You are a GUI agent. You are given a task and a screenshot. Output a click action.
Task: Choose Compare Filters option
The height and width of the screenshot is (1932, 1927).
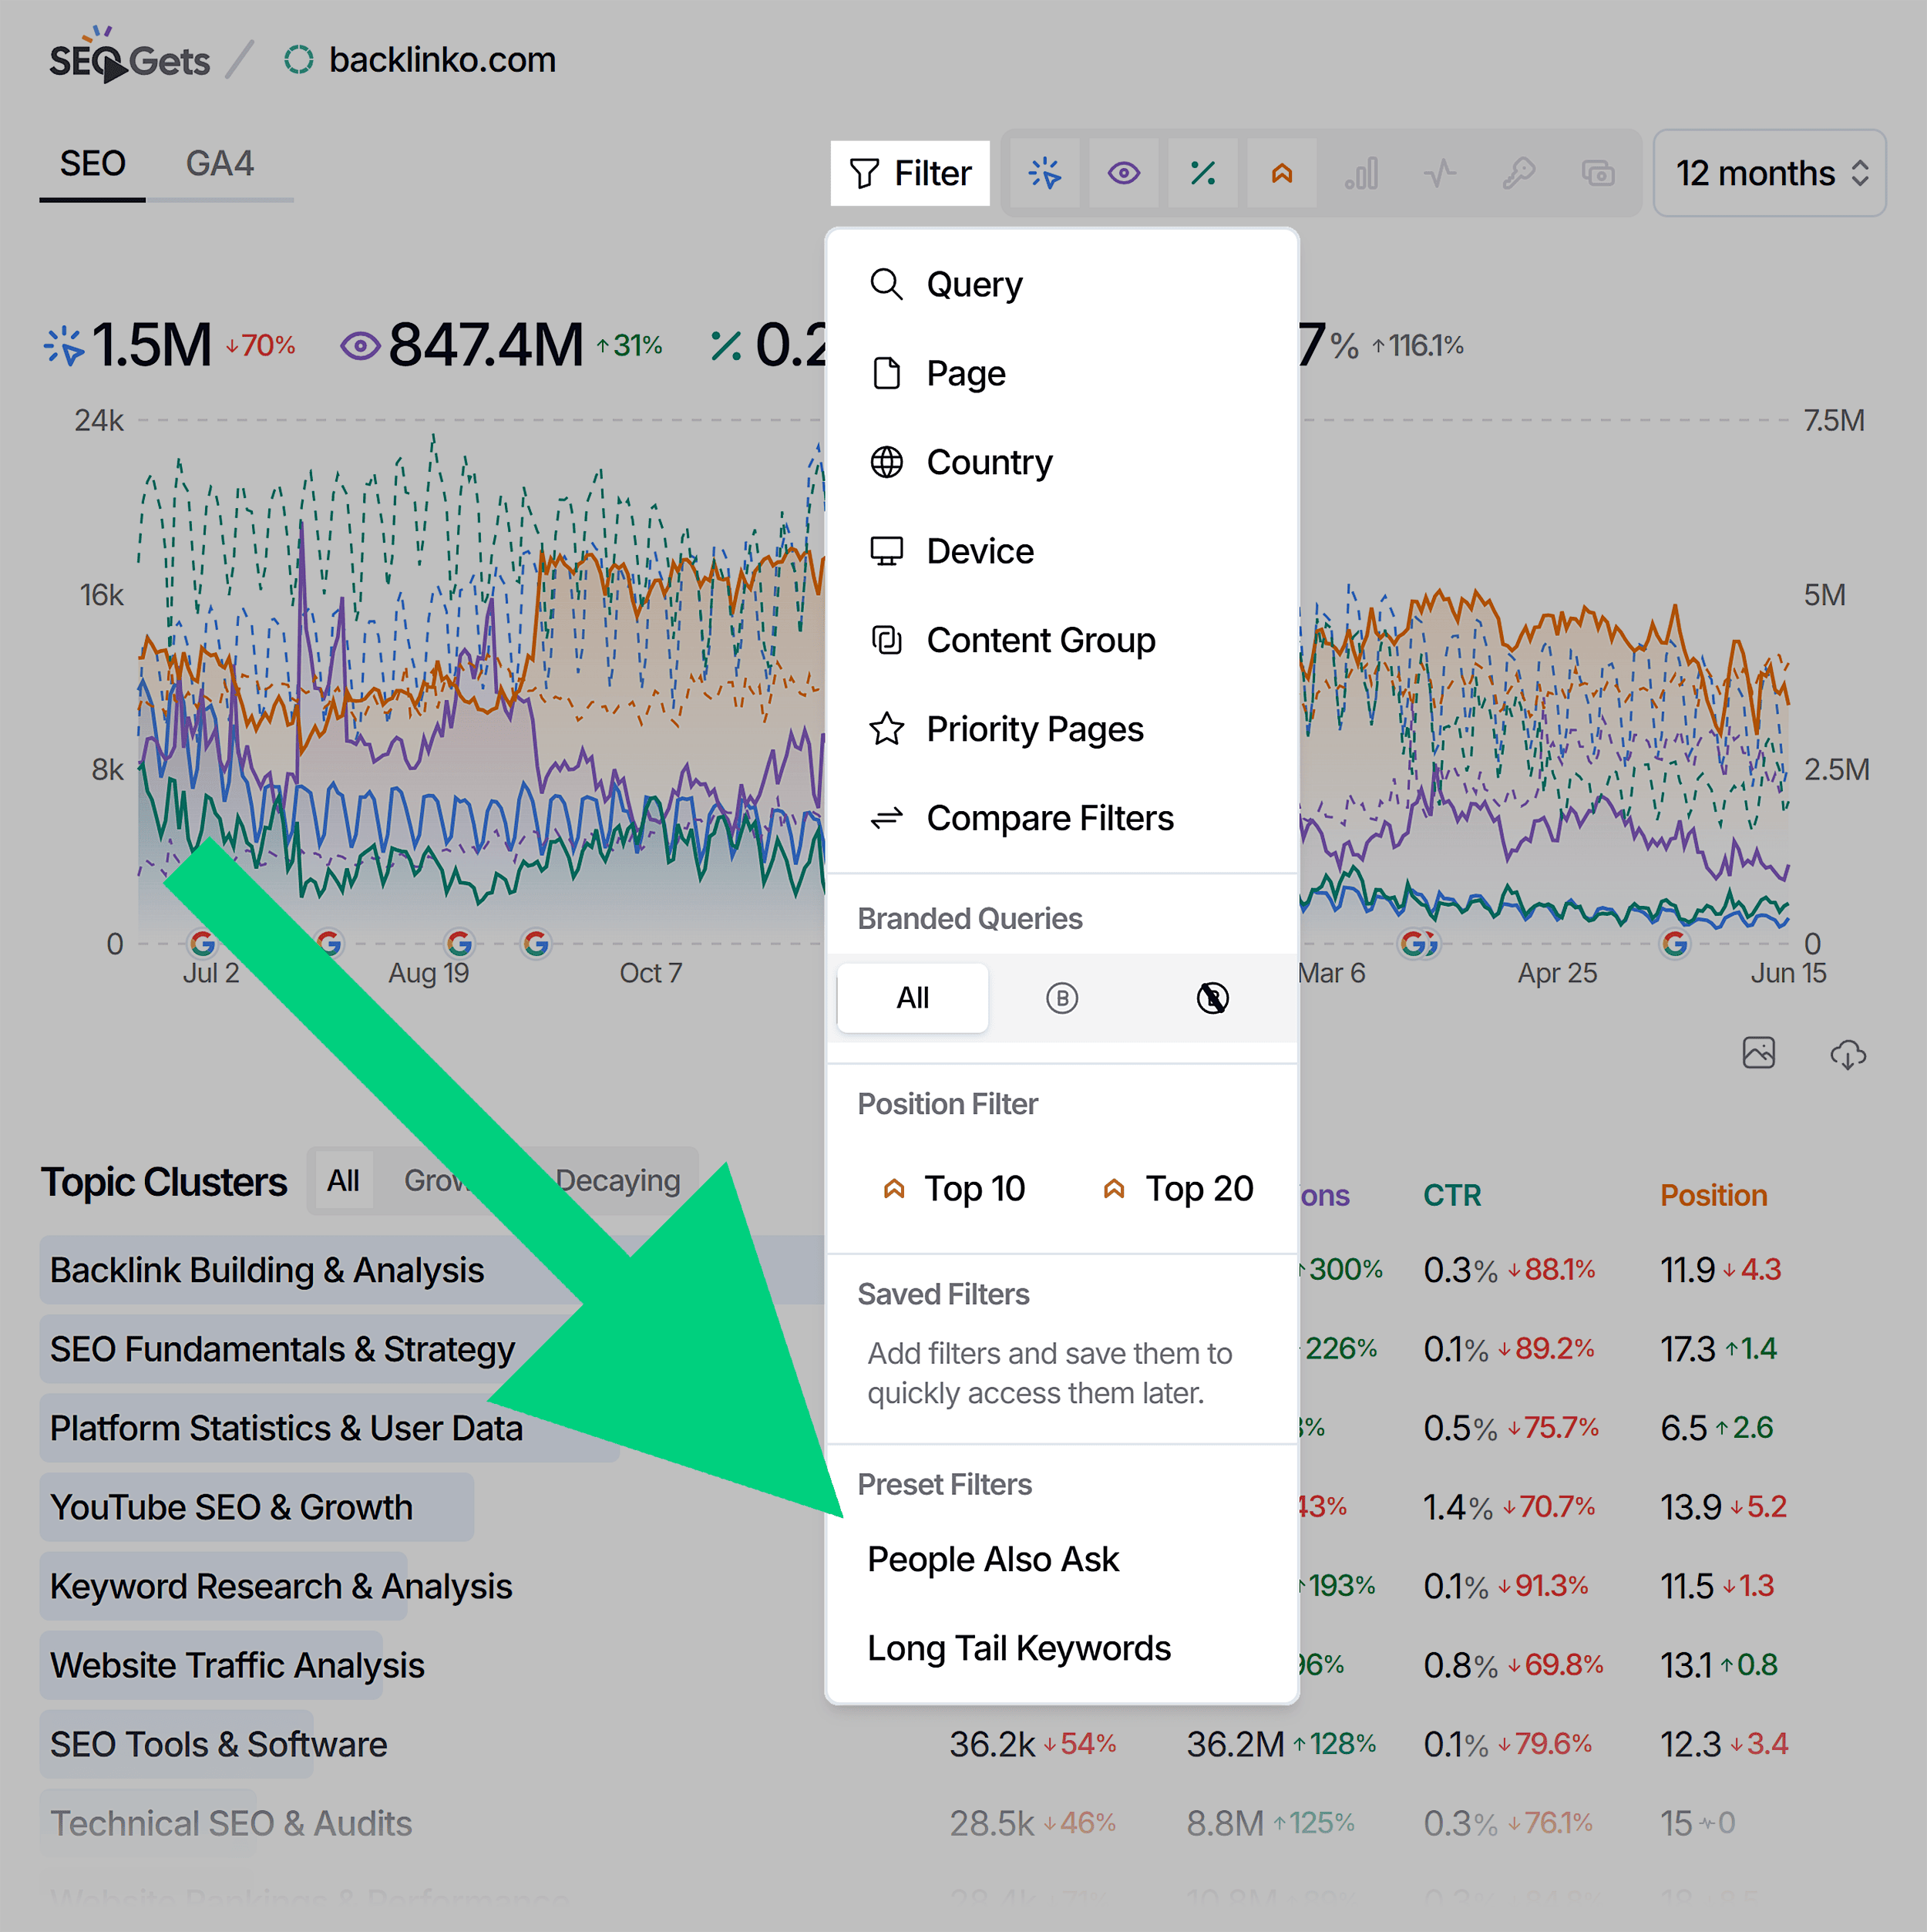[1062, 819]
